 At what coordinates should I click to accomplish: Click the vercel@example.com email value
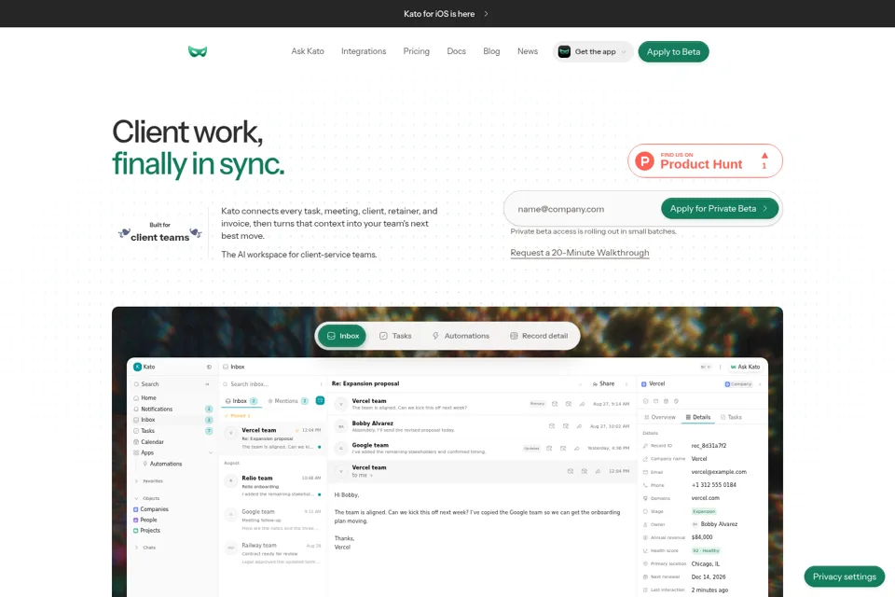pos(719,472)
